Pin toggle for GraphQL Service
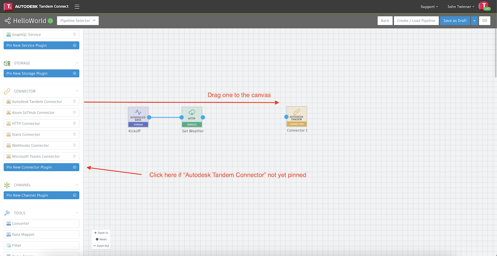The image size is (497, 256). pos(75,34)
